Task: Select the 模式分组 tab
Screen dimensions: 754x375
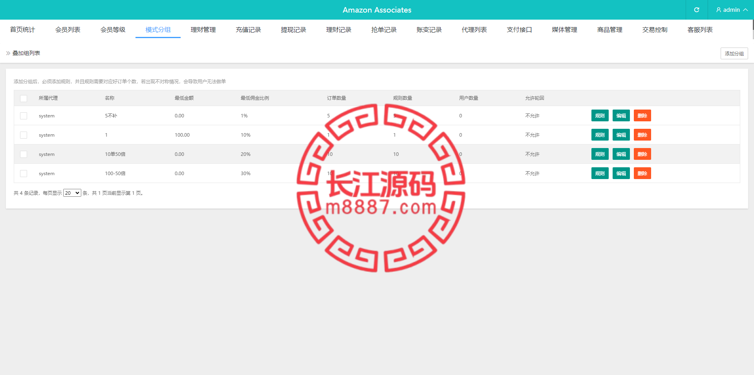Action: pos(158,30)
